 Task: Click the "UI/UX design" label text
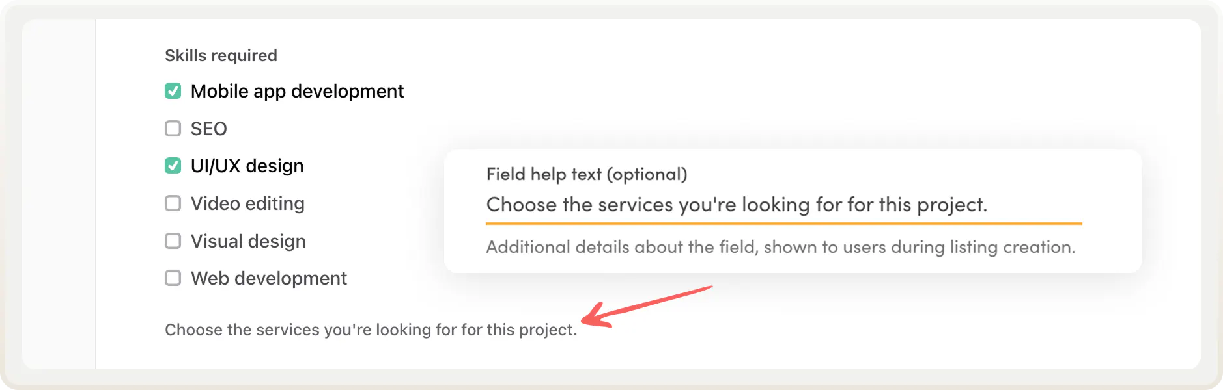247,166
